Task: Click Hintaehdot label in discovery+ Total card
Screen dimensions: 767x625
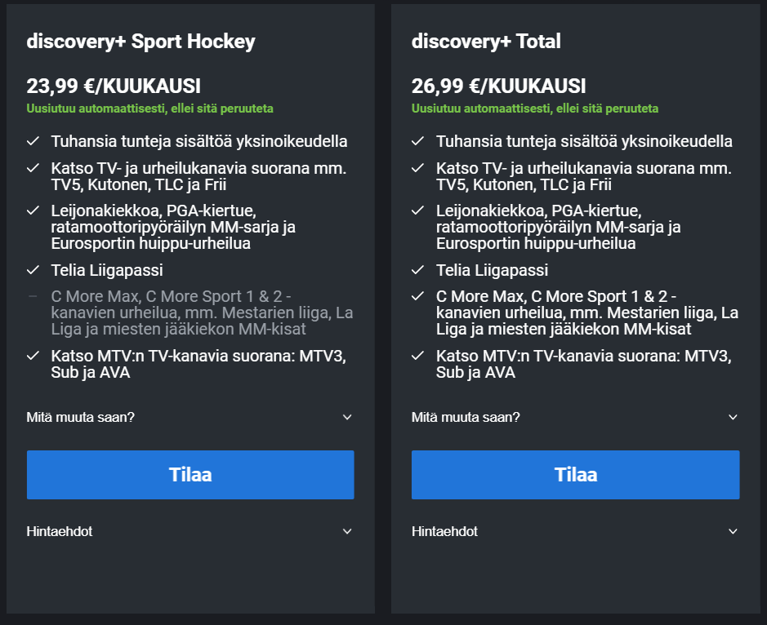Action: pos(444,531)
